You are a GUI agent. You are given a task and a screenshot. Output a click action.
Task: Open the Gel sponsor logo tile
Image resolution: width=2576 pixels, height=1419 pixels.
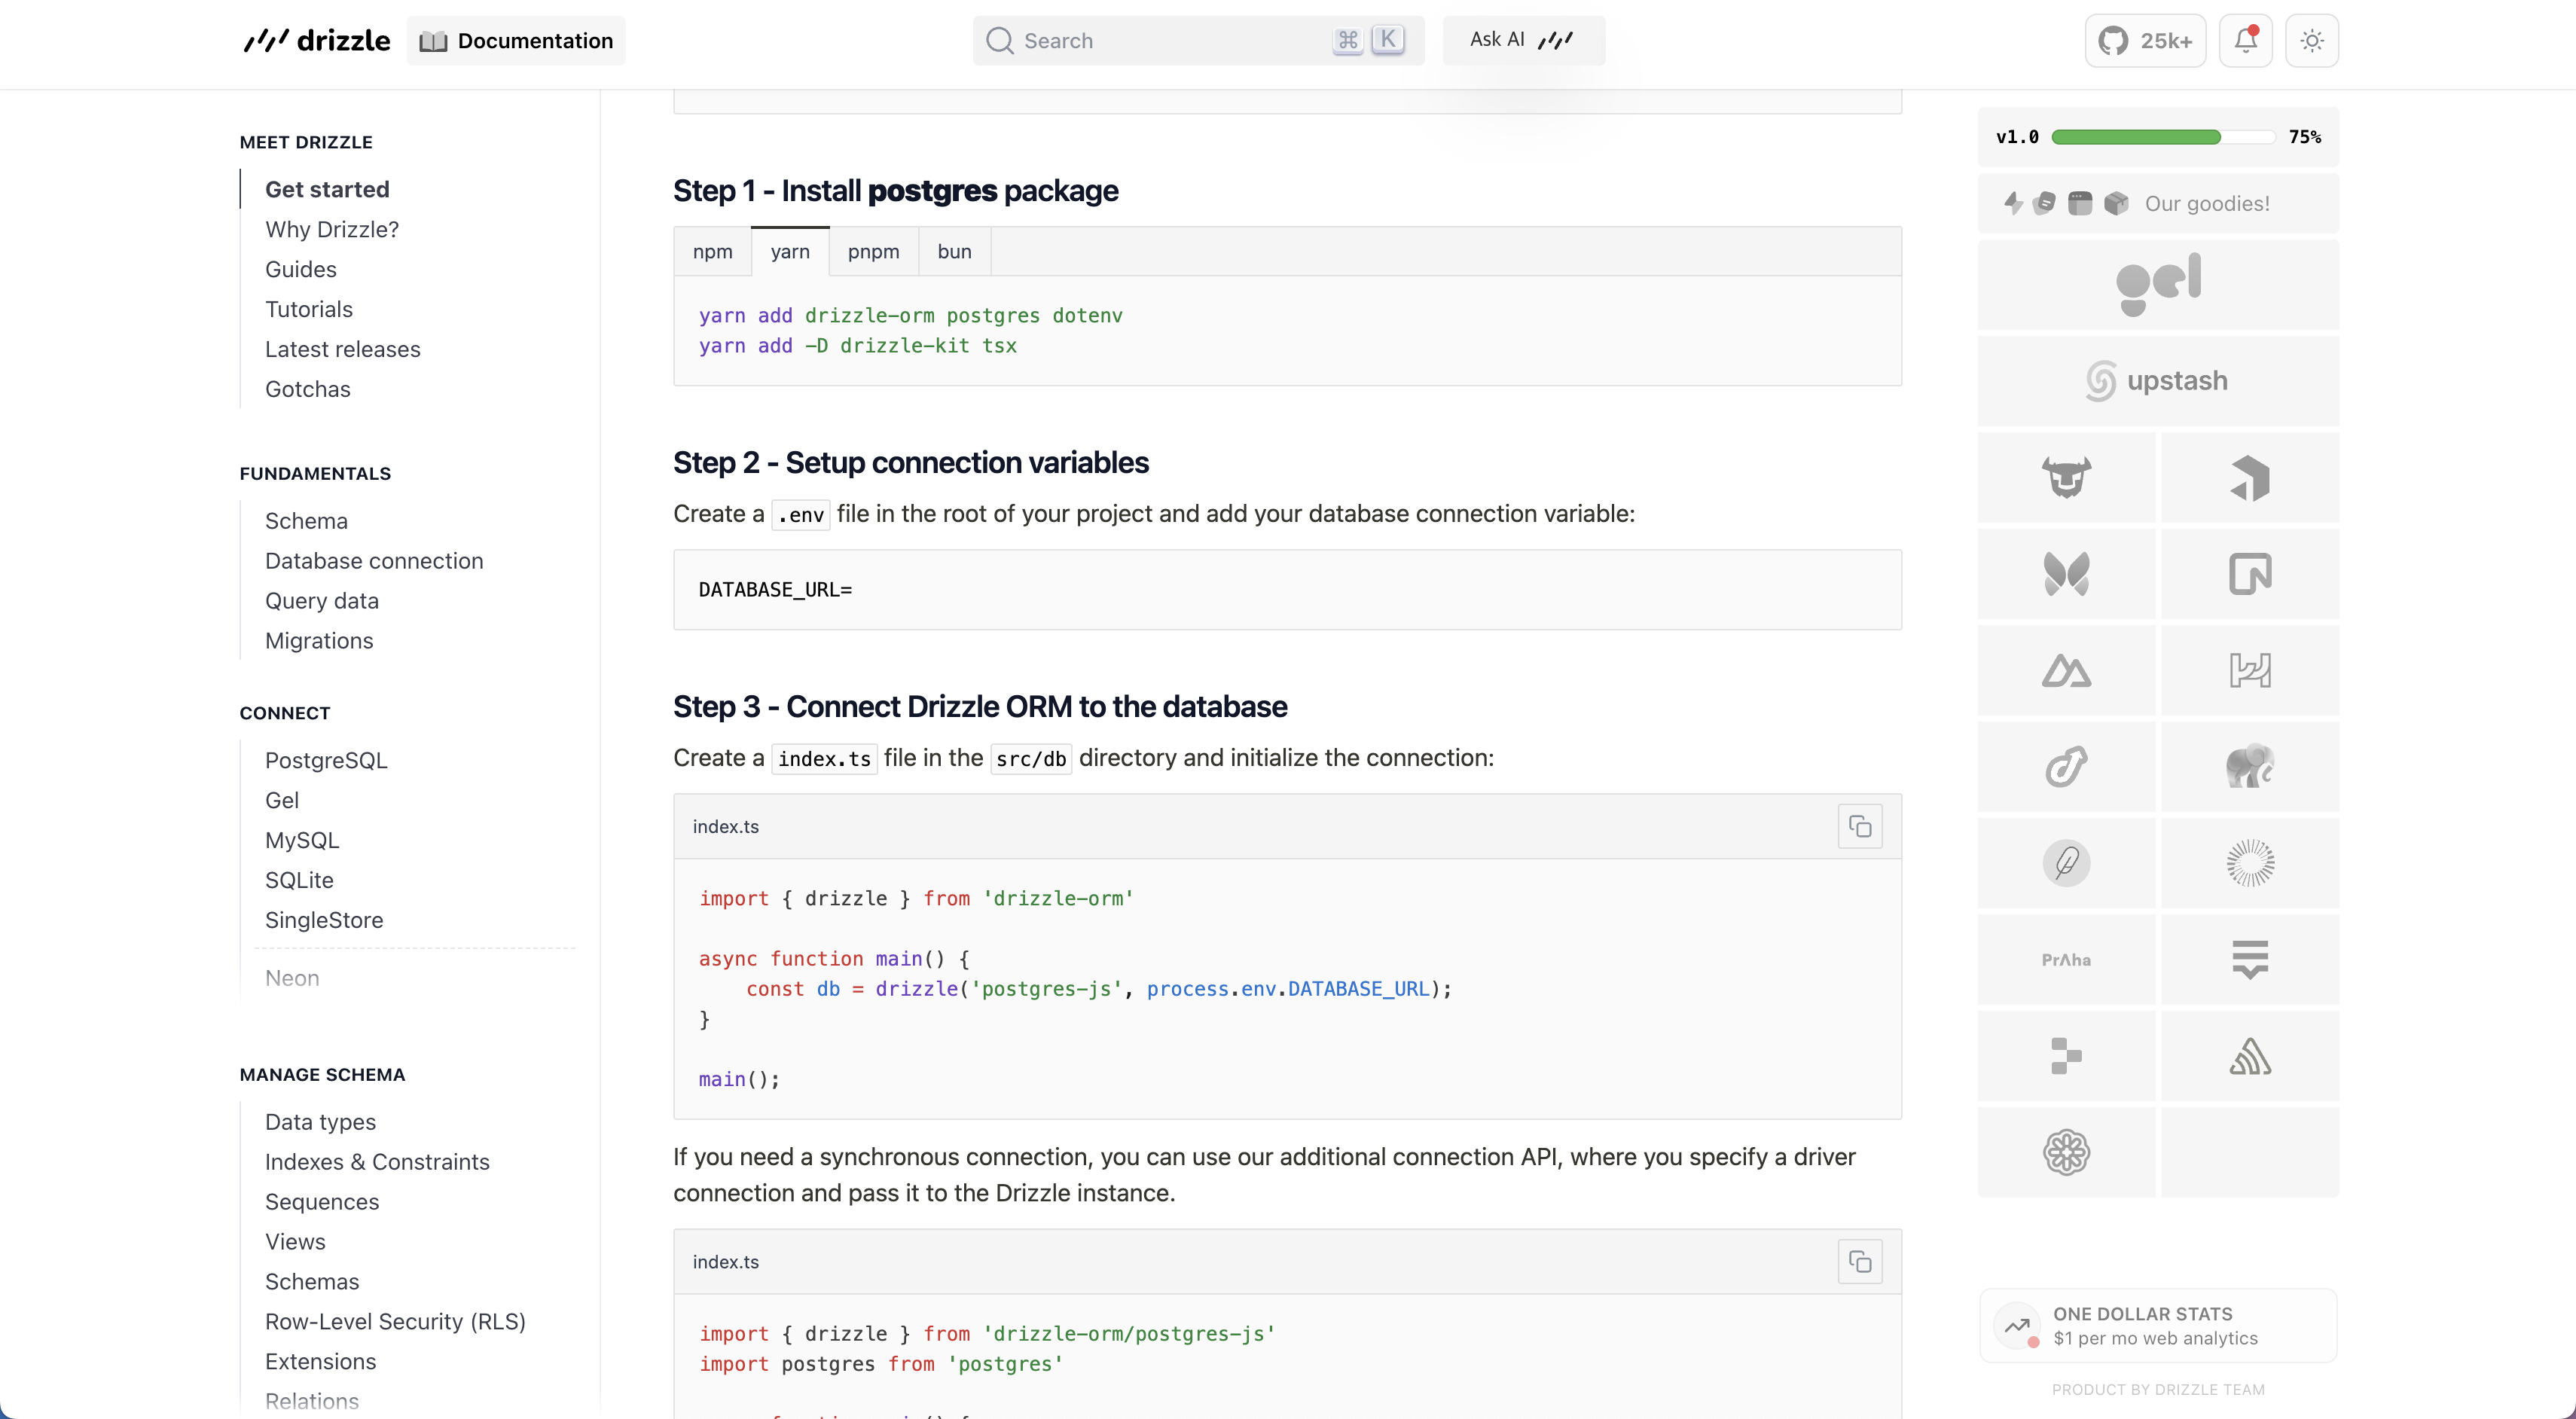point(2158,284)
